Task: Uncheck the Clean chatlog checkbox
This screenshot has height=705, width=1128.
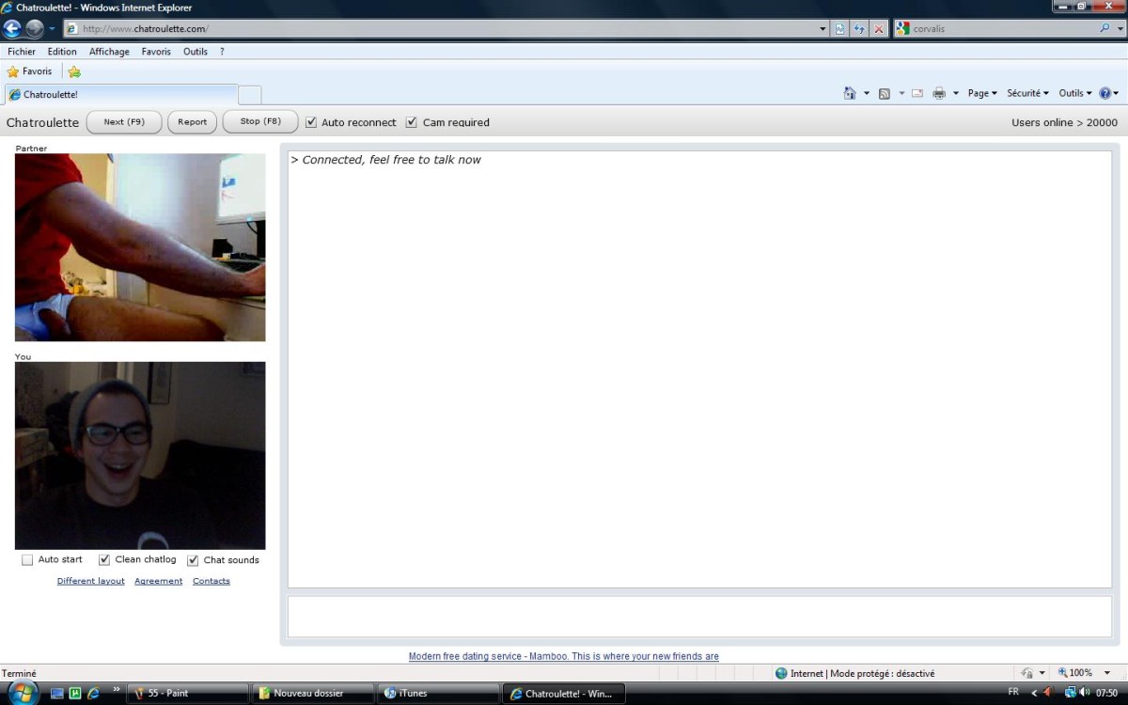Action: 104,560
